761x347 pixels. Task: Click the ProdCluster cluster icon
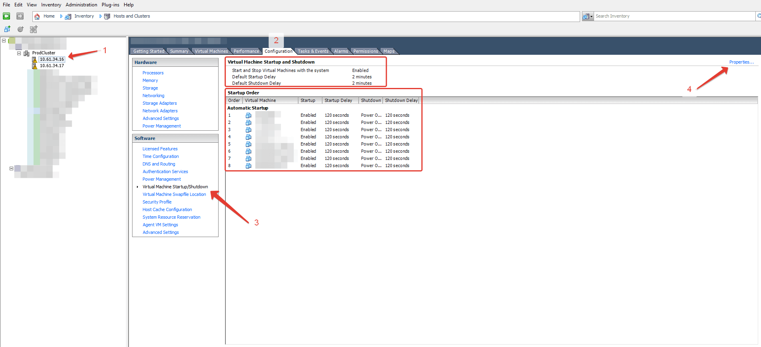pyautogui.click(x=26, y=53)
